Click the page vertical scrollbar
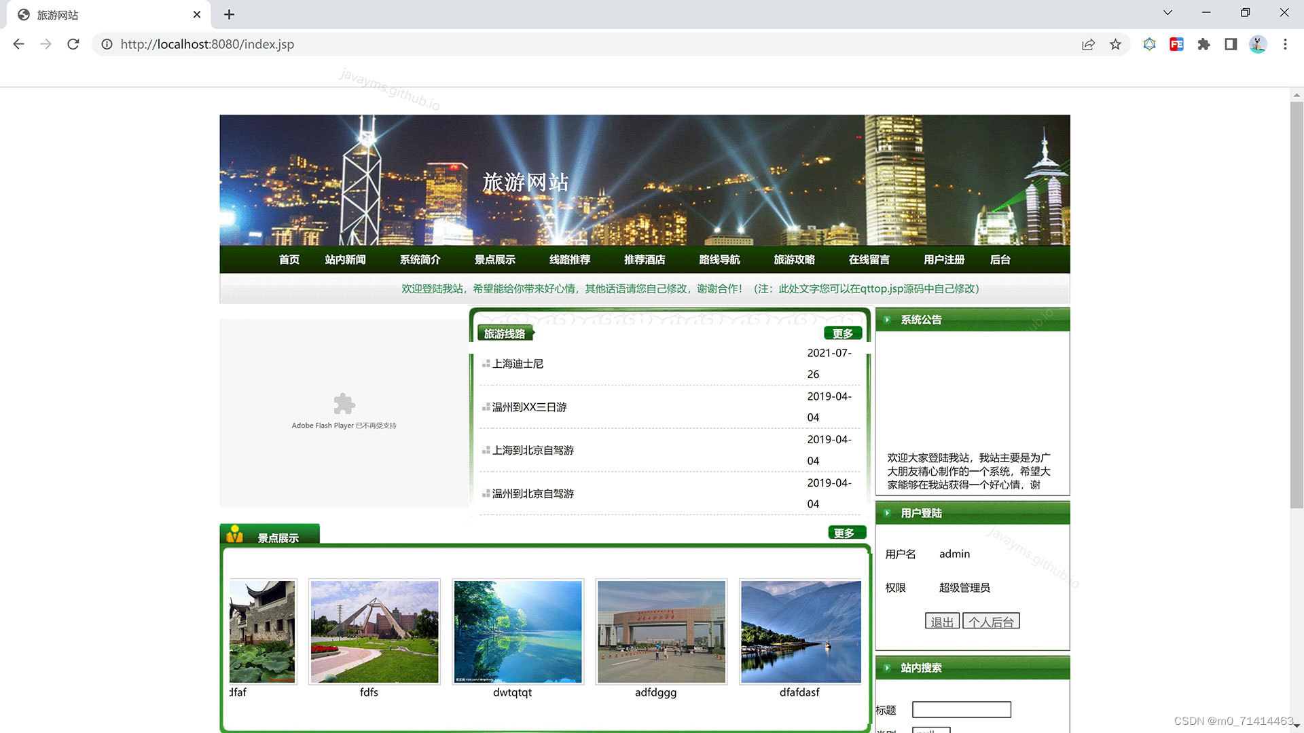 [1297, 305]
